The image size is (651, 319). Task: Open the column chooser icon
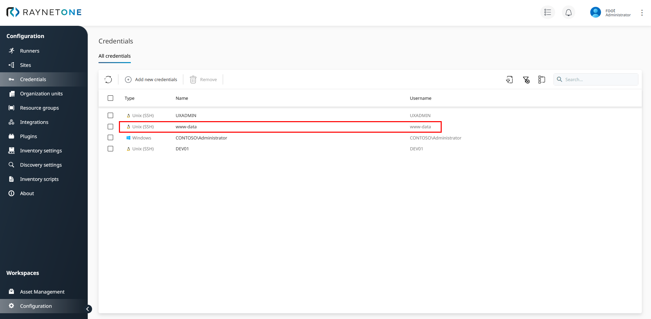pos(542,80)
